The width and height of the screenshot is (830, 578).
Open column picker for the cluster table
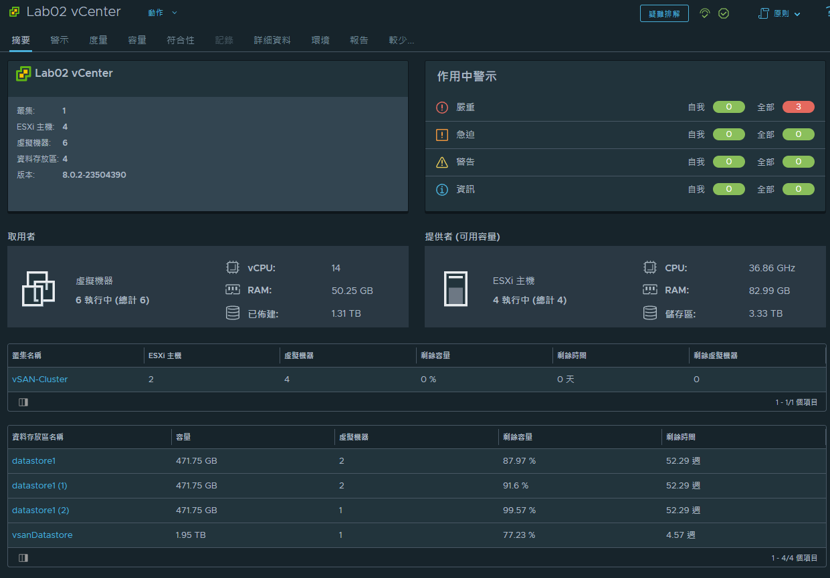tap(23, 402)
